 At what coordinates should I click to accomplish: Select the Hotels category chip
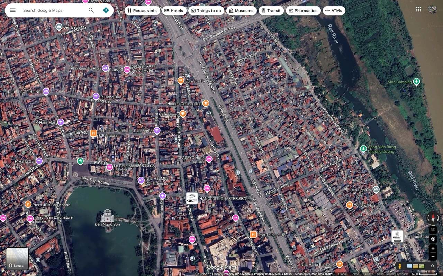click(x=174, y=11)
